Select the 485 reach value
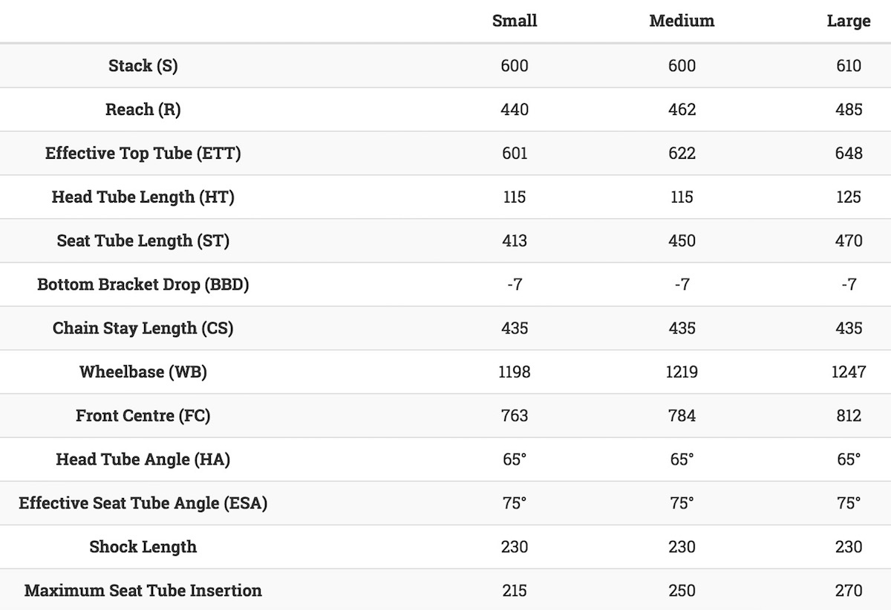Viewport: 891px width, 610px height. (849, 109)
